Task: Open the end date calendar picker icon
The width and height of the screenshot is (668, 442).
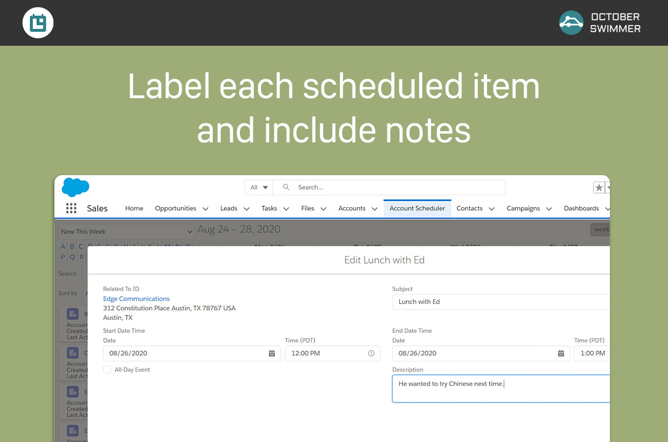Action: (561, 354)
